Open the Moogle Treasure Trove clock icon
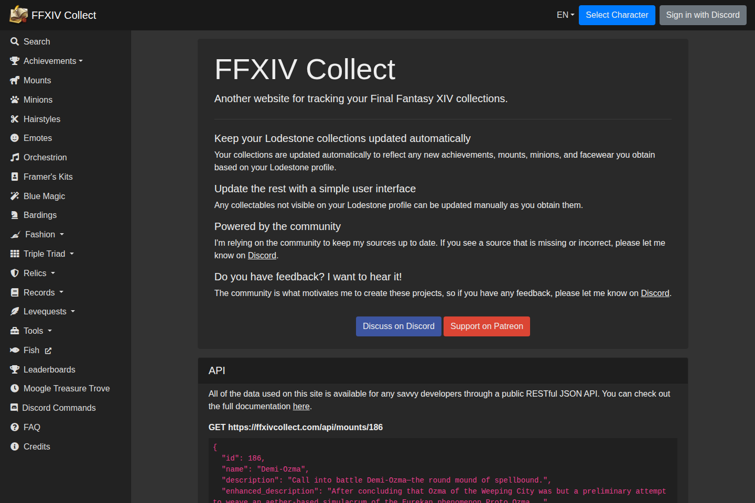 (15, 388)
